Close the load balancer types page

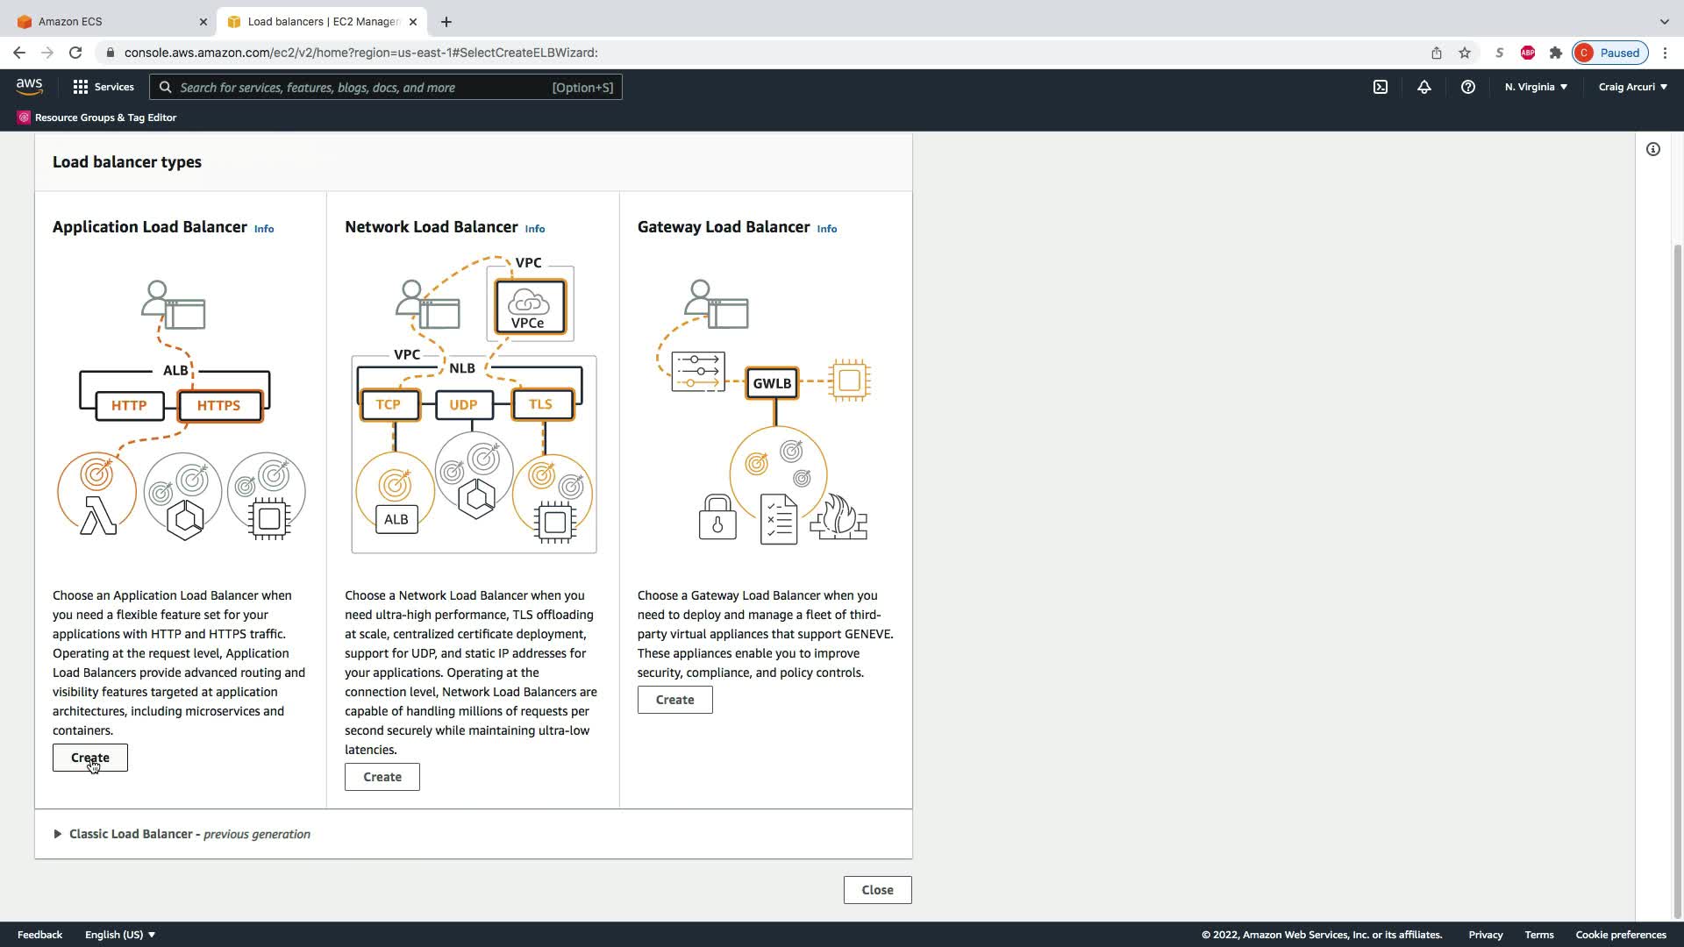click(x=877, y=890)
